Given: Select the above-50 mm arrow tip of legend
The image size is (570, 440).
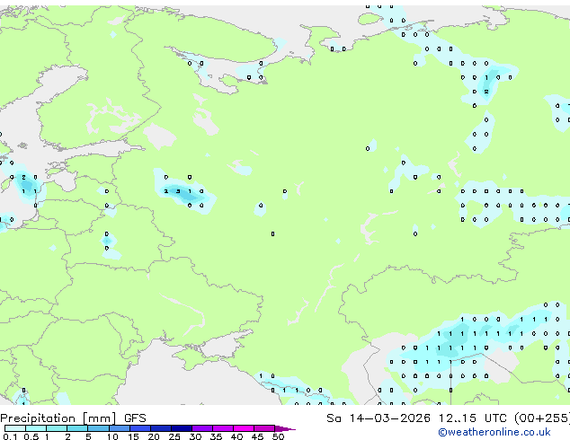Looking at the screenshot, I should click(x=285, y=428).
